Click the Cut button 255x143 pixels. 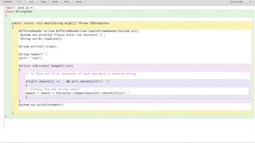31,2
